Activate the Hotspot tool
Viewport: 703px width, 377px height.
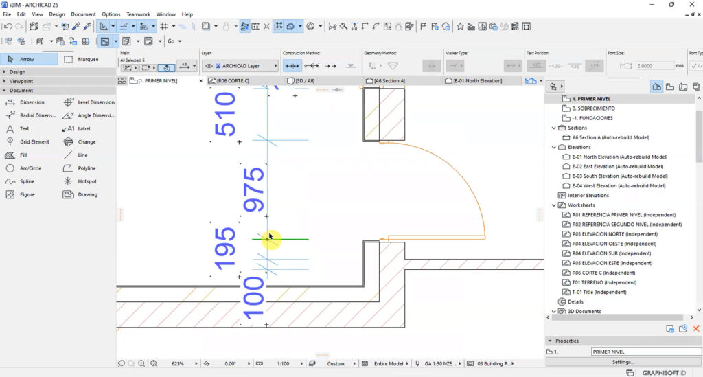[80, 181]
